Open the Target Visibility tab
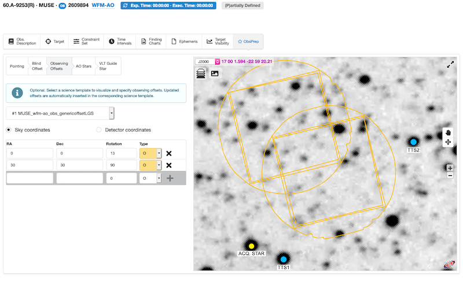 [218, 42]
